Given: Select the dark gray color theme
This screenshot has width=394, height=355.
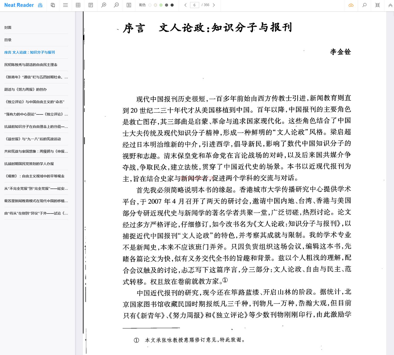Looking at the screenshot, I should [x=167, y=5].
